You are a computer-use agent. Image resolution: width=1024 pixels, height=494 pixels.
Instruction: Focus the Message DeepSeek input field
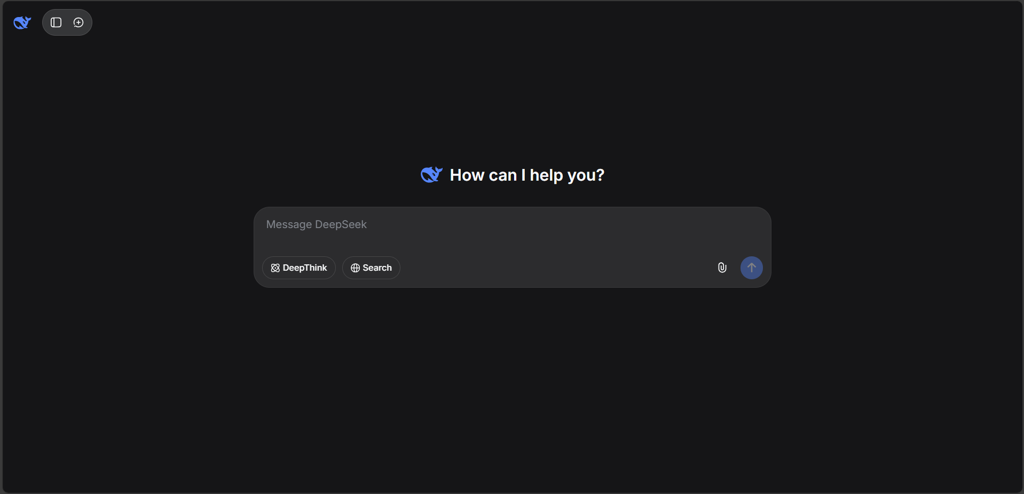[511, 232]
